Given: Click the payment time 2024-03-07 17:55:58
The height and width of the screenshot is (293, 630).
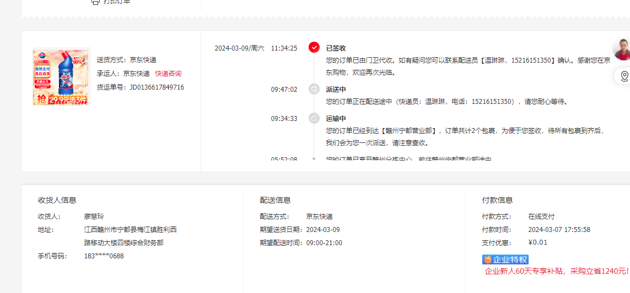Looking at the screenshot, I should point(559,230).
